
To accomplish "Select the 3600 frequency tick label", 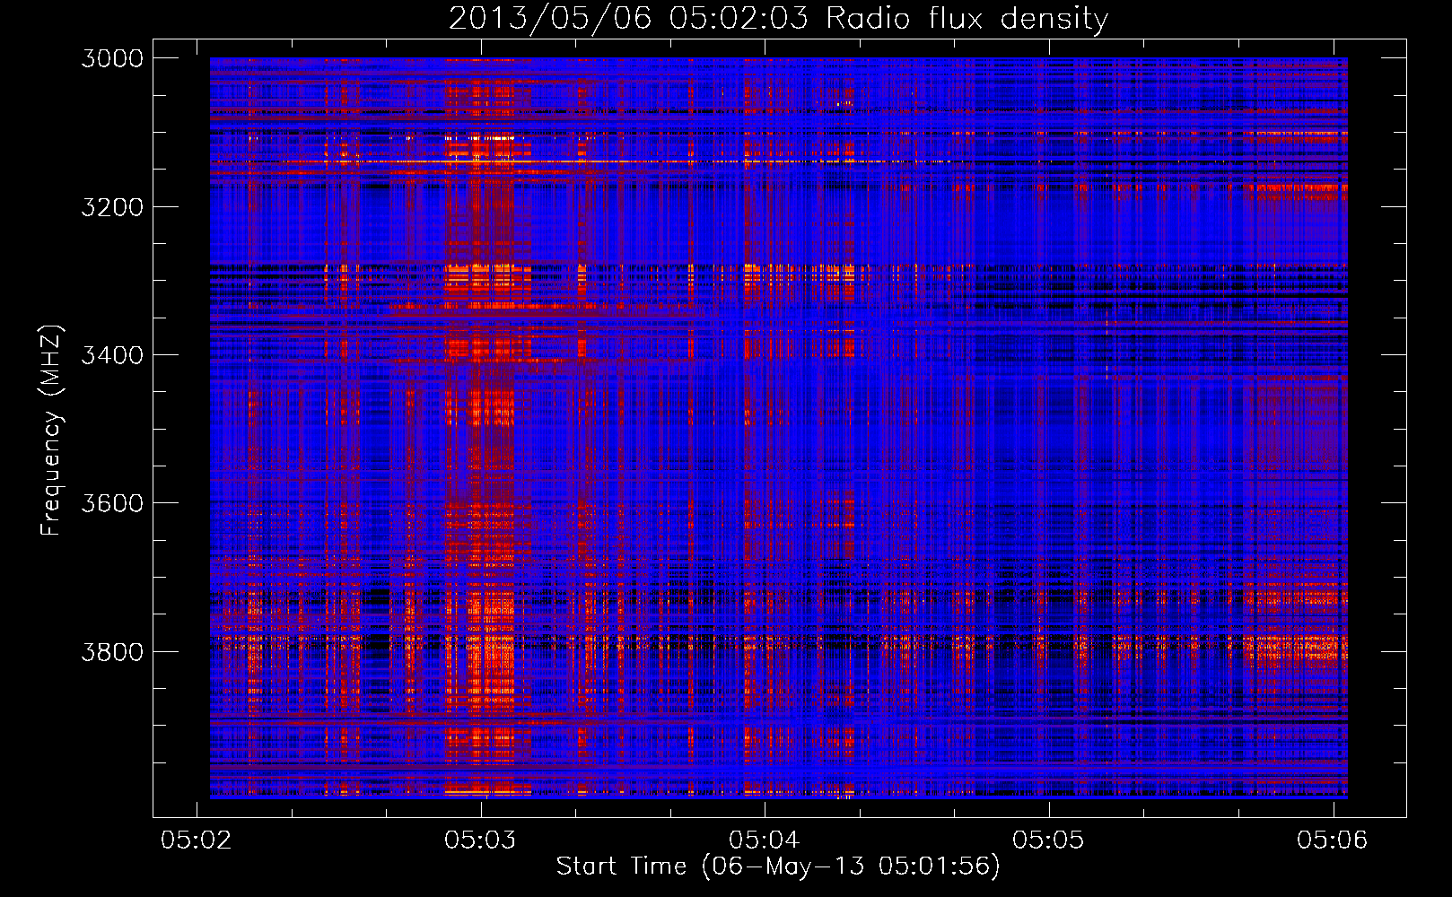I will click(x=112, y=503).
